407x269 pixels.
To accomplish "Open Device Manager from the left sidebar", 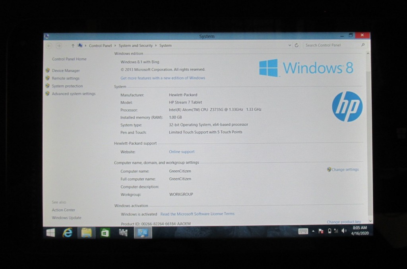I will point(66,71).
